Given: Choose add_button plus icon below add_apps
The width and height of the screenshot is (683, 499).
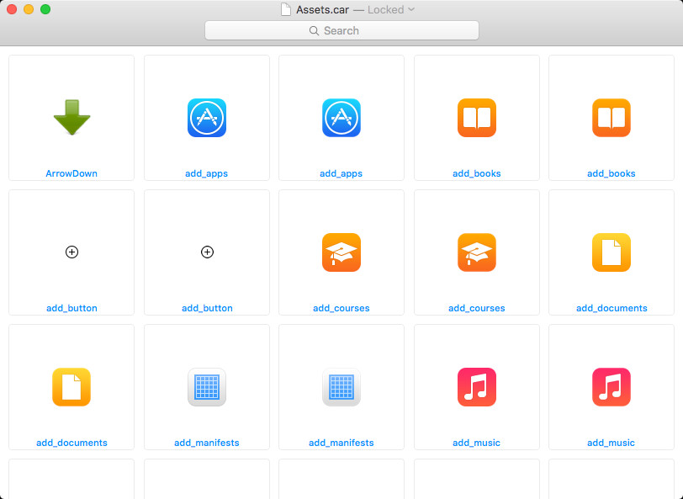Looking at the screenshot, I should (x=207, y=252).
